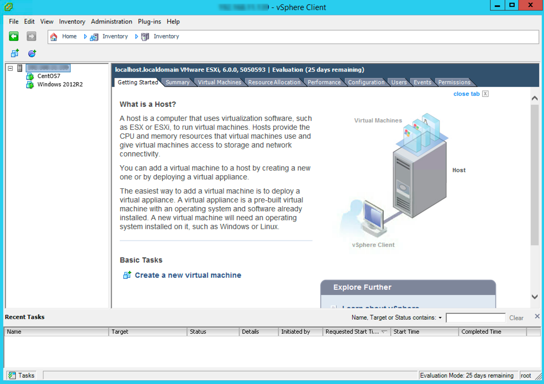
Task: Close the Recent Tasks panel
Action: coord(537,317)
